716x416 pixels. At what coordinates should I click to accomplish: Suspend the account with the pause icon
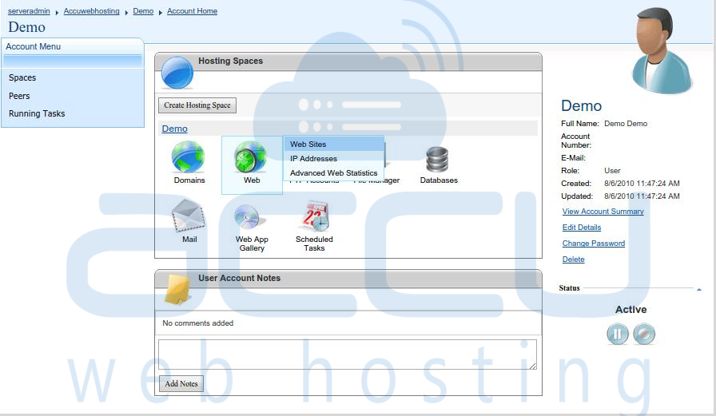pos(618,334)
